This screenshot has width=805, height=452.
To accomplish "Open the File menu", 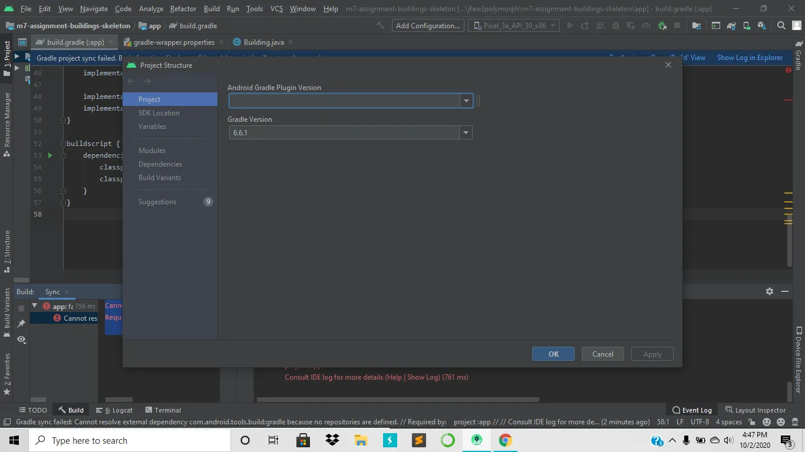I will pyautogui.click(x=26, y=9).
